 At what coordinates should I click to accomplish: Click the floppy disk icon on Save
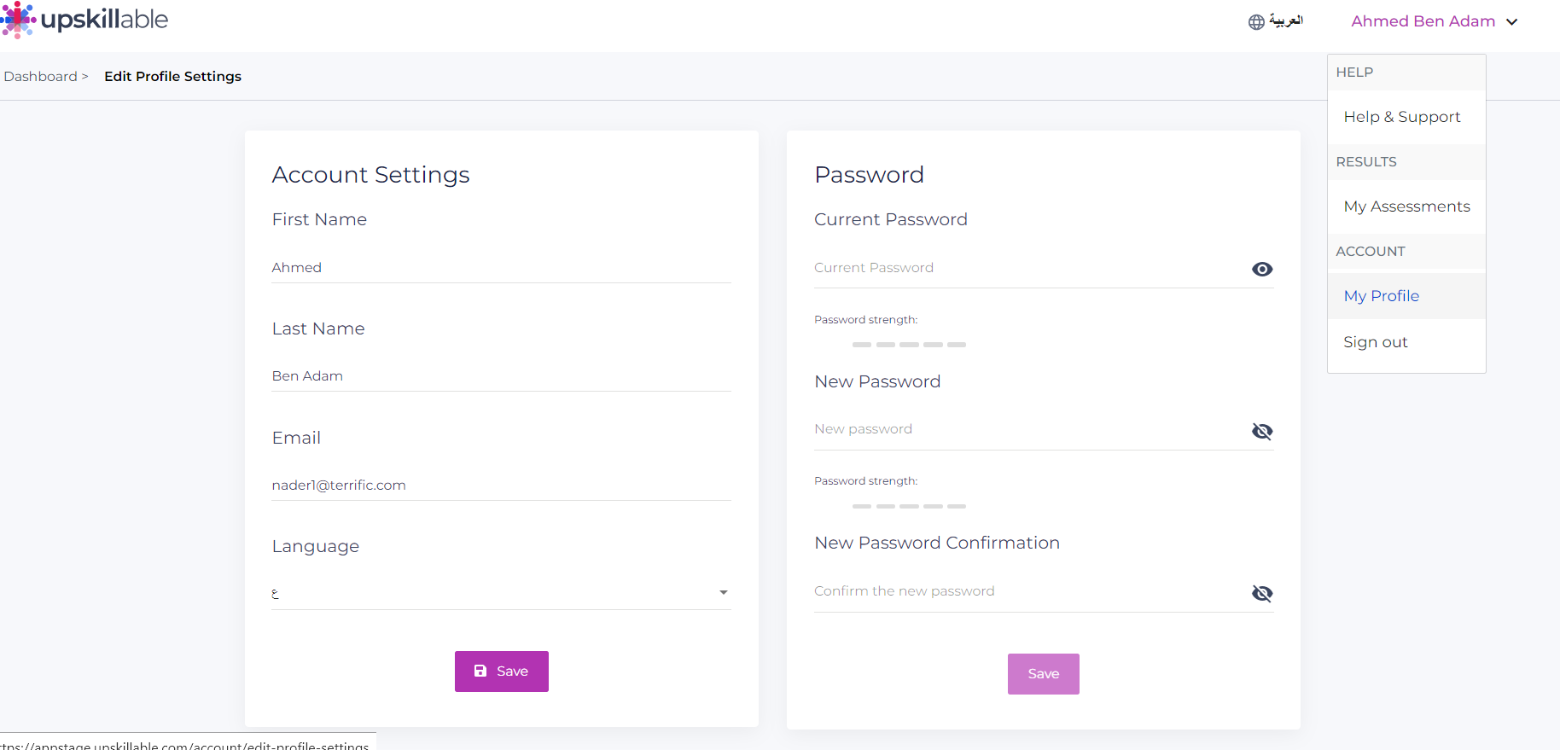(480, 672)
